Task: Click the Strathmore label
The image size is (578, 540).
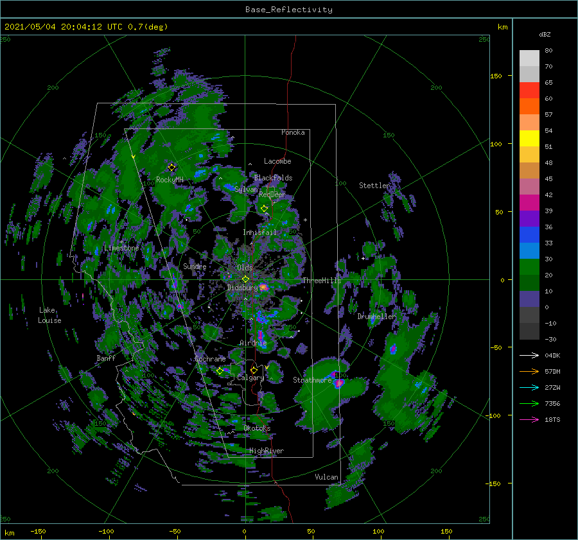Action: click(312, 380)
